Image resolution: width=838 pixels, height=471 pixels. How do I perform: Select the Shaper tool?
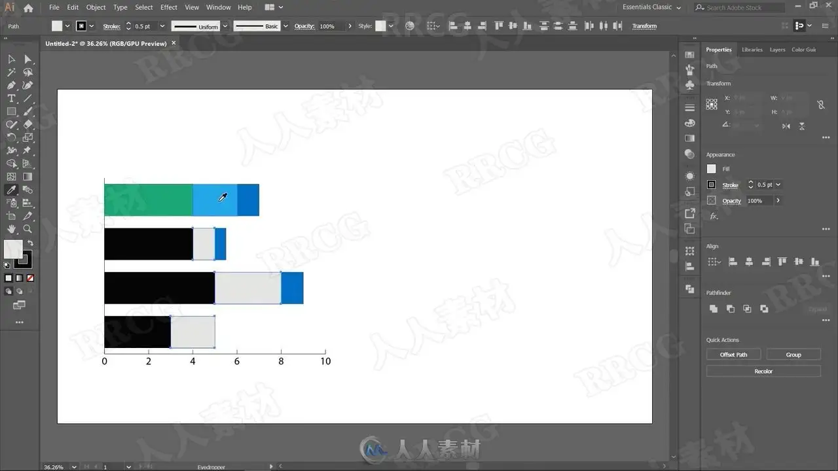[11, 125]
